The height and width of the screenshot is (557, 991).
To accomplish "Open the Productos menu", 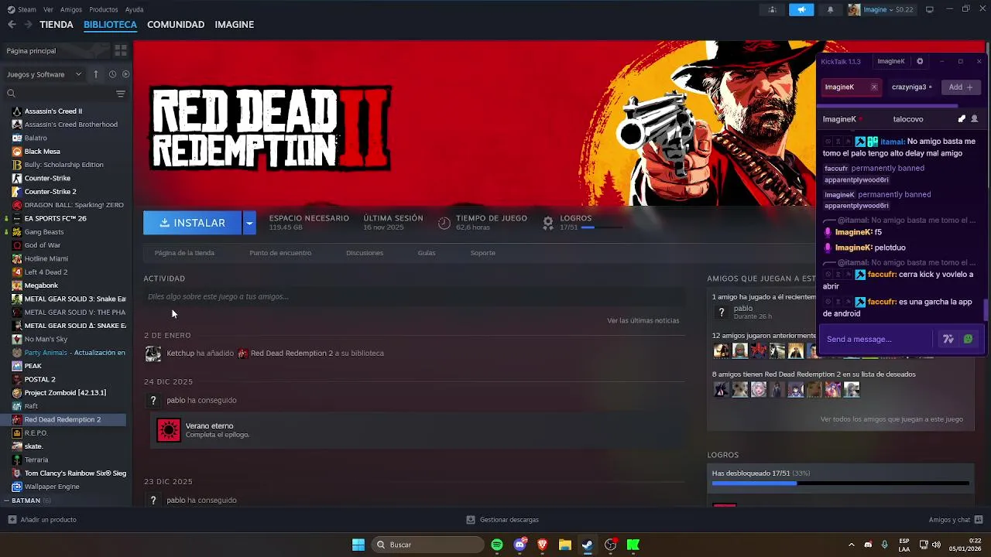I will click(x=104, y=9).
